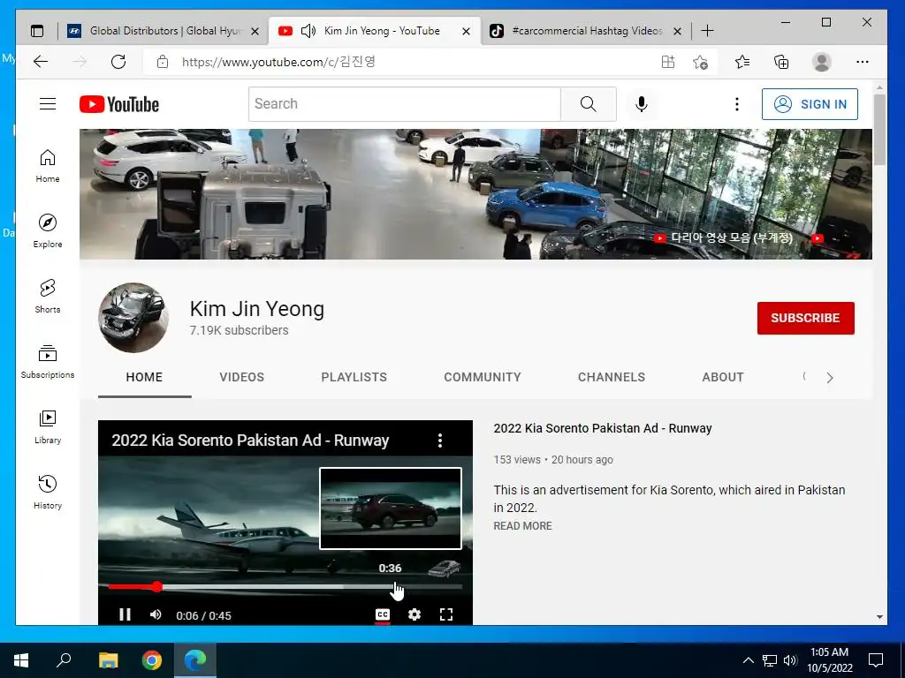Switch to the ABOUT tab
This screenshot has width=905, height=678.
(723, 377)
